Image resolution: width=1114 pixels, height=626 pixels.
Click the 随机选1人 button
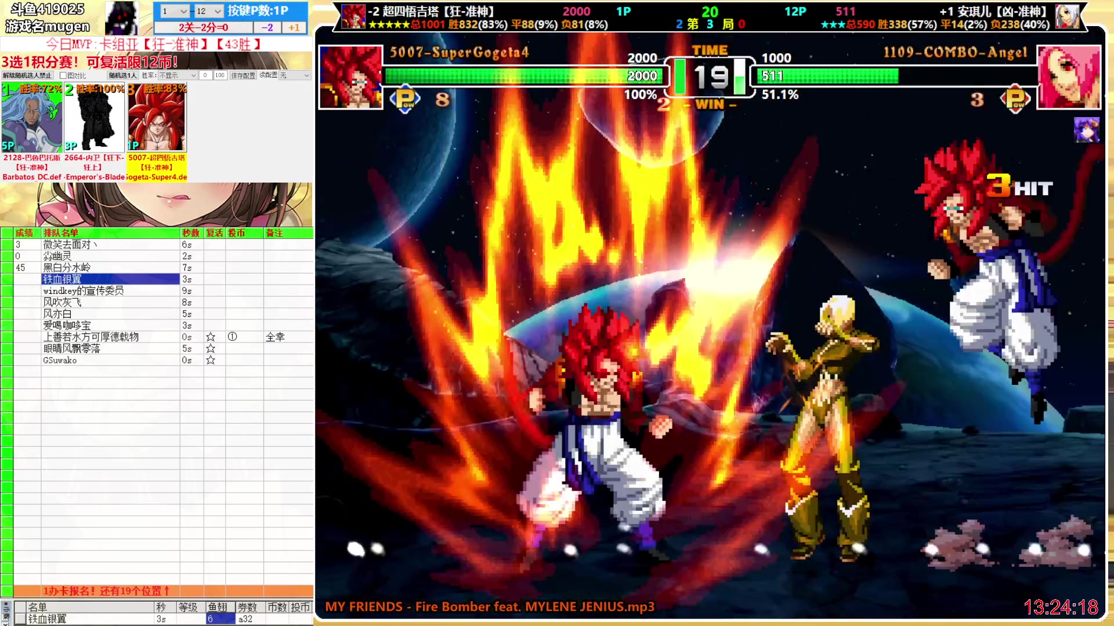tap(123, 75)
